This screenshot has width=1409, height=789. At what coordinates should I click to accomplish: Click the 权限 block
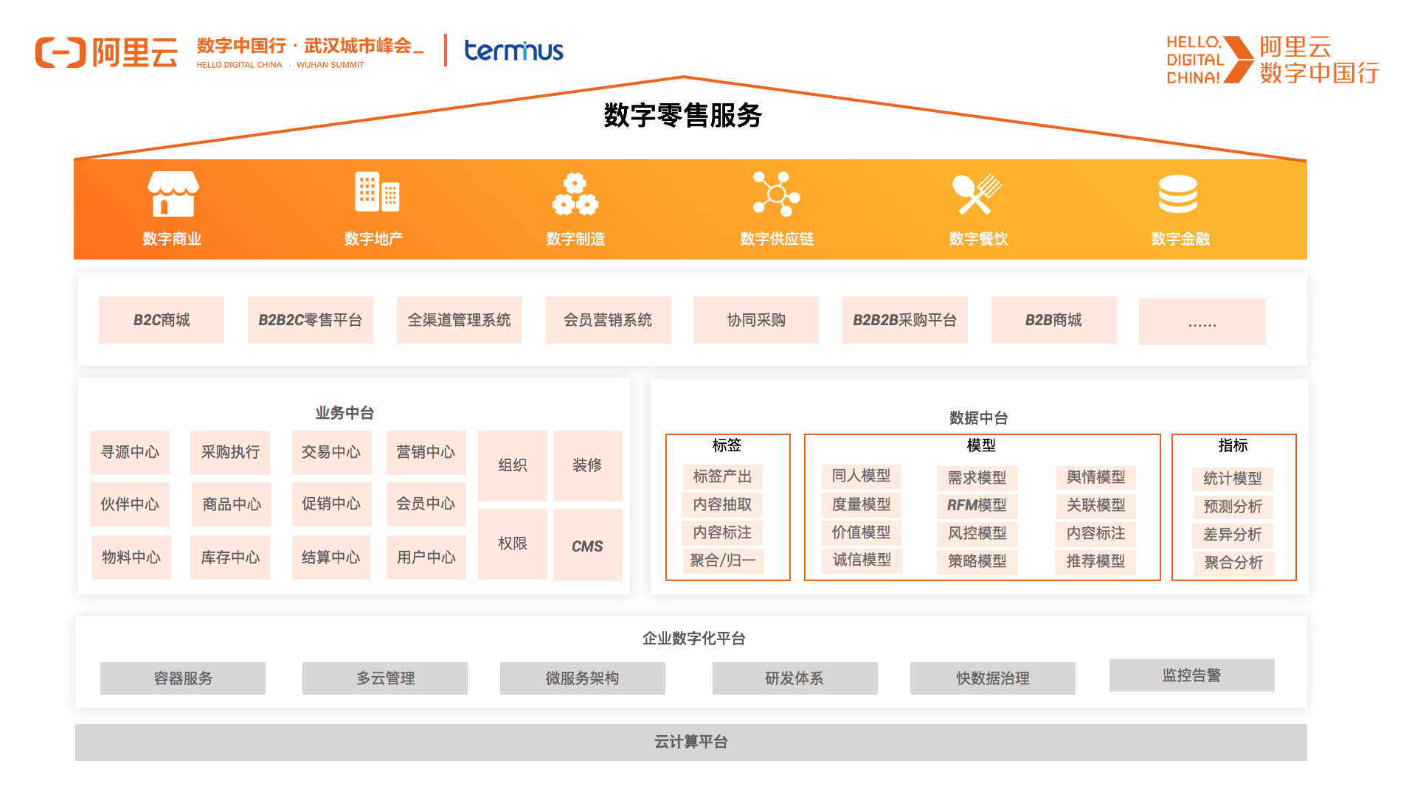click(x=513, y=544)
